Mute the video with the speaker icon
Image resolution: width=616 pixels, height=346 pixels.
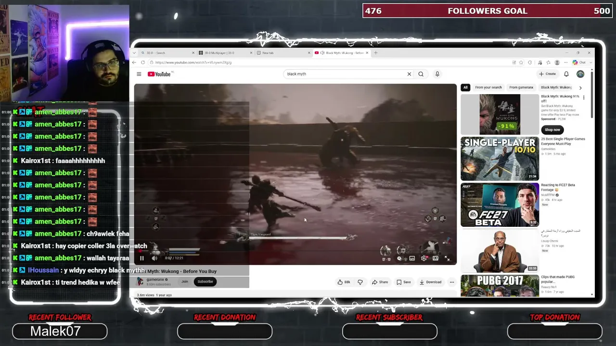click(154, 258)
